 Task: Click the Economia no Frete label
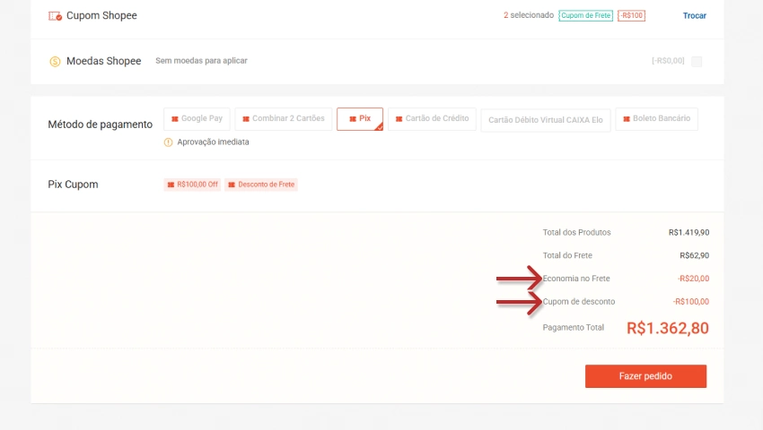point(576,279)
